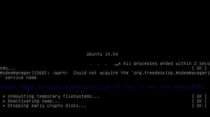
Task: Click the asterisk before All processes ended
Action: click(120, 63)
